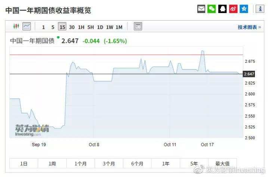268x177 pixels.
Task: Choose the 1周 time range tab
Action: point(52,164)
